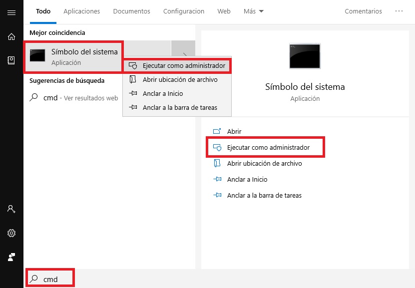Screen dimensions: 415x288
Task: Click Abrir ubicación de archivo in right panel
Action: coord(264,163)
